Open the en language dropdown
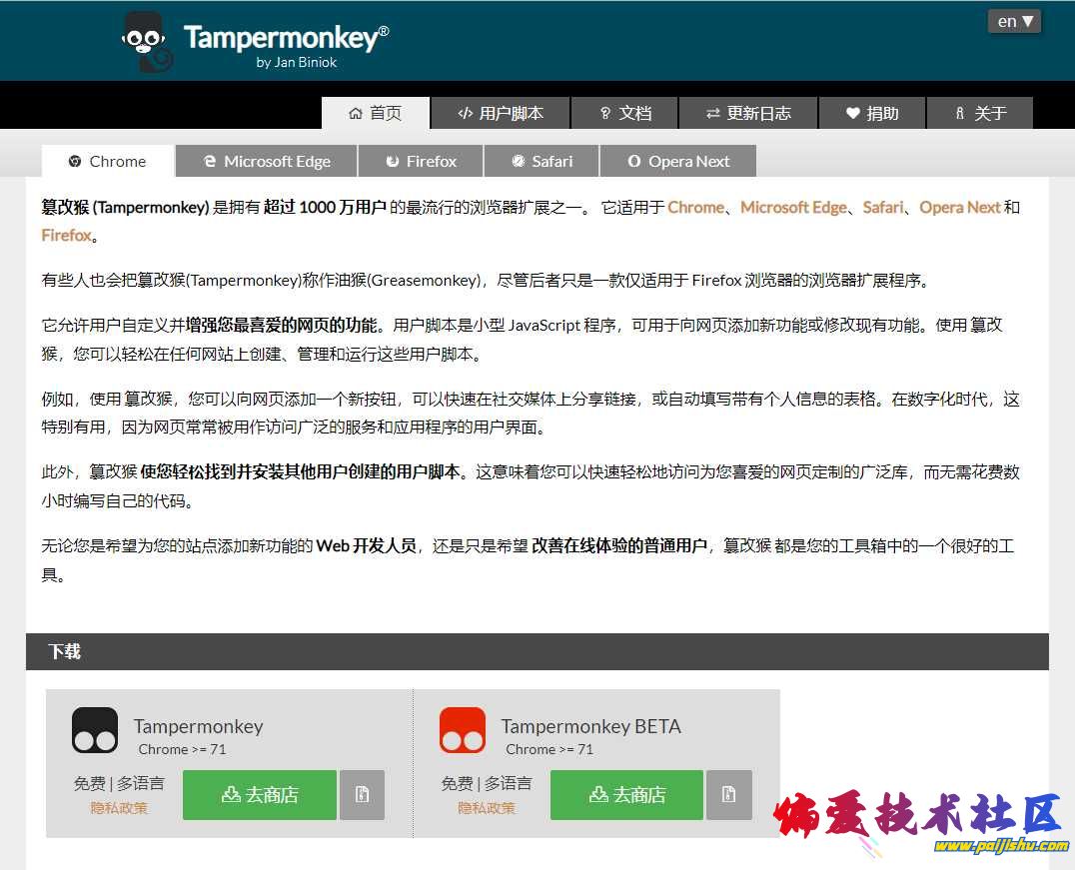This screenshot has height=870, width=1075. click(x=1015, y=21)
